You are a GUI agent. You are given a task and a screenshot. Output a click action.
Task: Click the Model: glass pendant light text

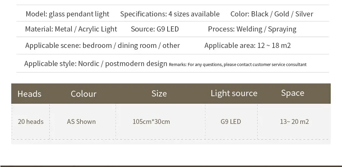pyautogui.click(x=67, y=14)
